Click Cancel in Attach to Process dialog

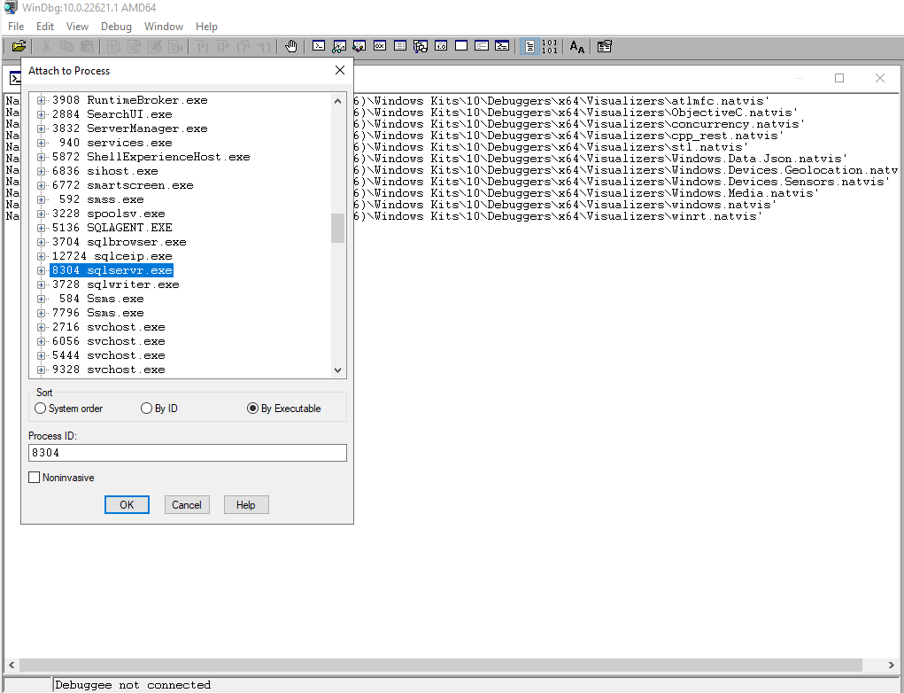(187, 505)
